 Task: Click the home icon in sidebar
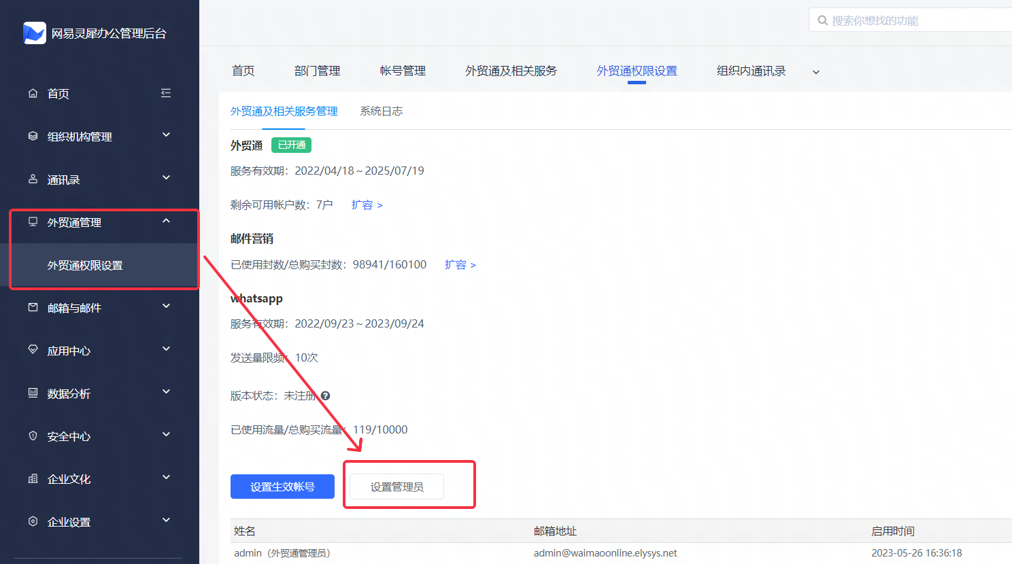click(x=33, y=93)
